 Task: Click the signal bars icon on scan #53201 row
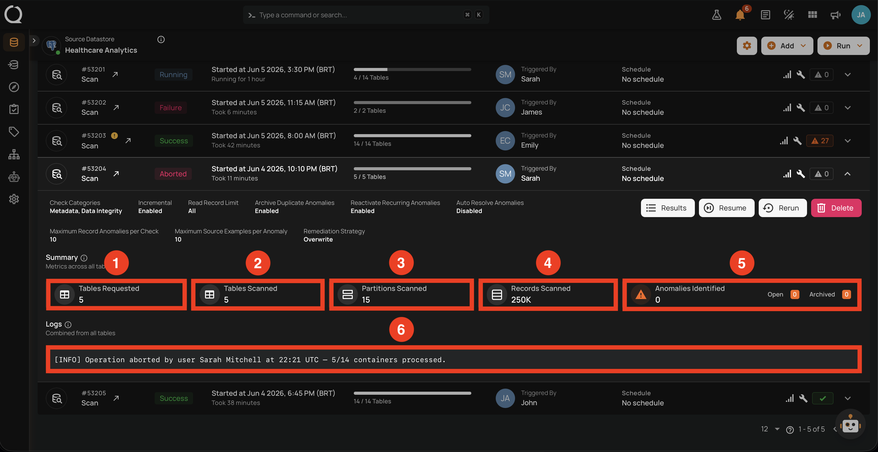coord(787,74)
